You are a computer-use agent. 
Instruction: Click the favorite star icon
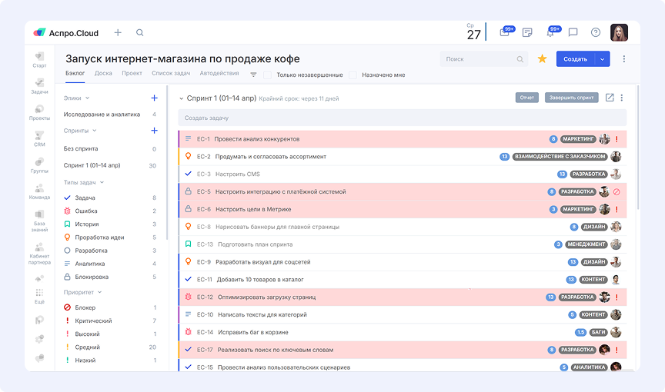[542, 58]
